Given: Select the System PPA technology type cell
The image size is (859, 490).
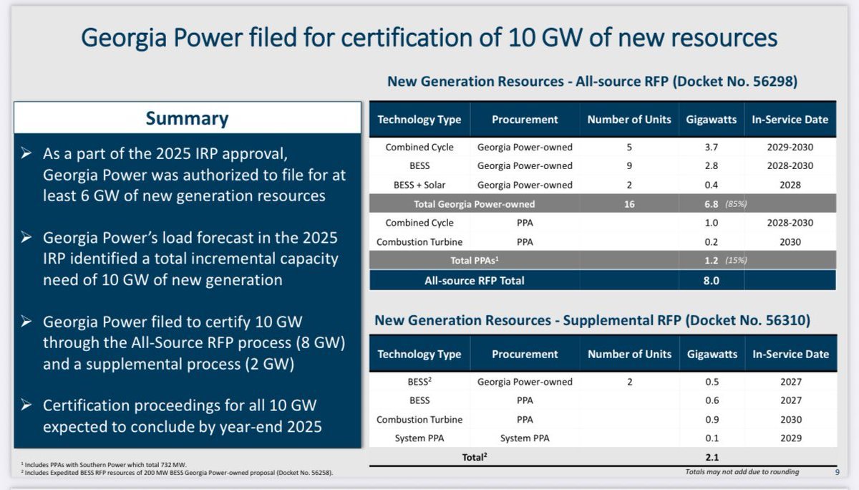Looking at the screenshot, I should tap(419, 438).
